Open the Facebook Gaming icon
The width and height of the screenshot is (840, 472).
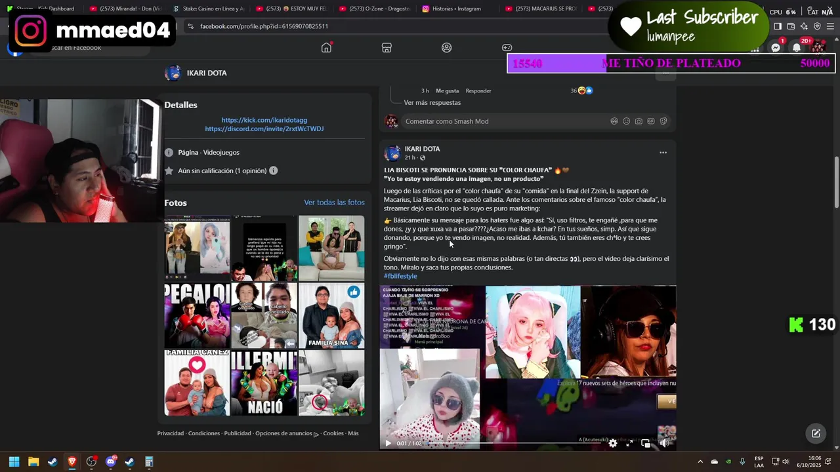[x=507, y=48]
